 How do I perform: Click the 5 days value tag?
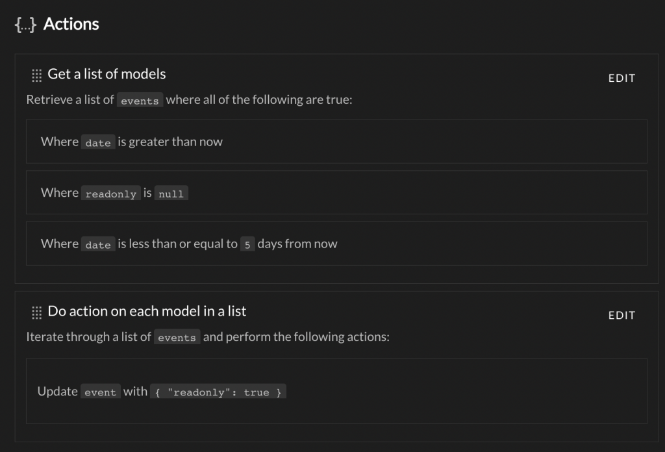coord(247,244)
